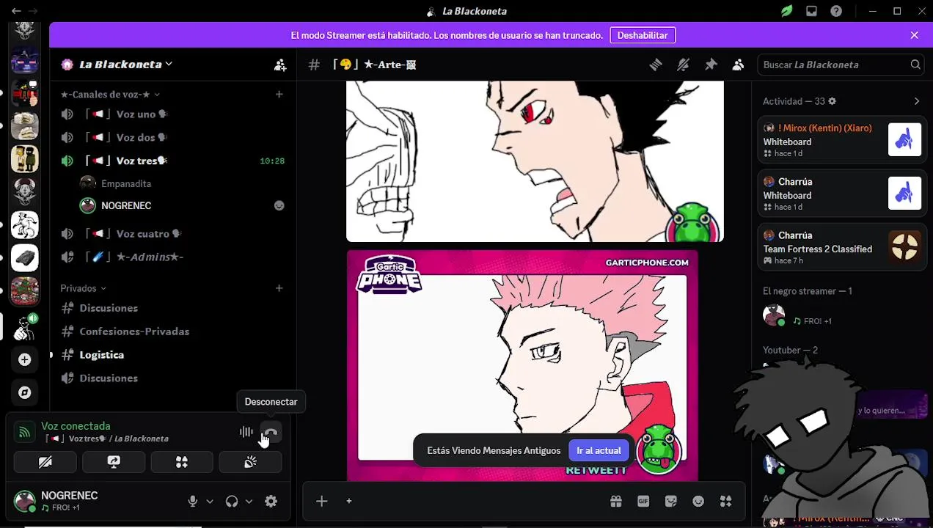
Task: Open user settings gear
Action: [271, 502]
